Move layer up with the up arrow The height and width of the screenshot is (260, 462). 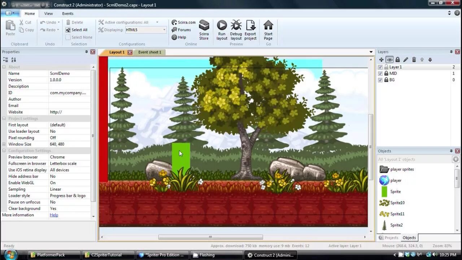coord(422,60)
